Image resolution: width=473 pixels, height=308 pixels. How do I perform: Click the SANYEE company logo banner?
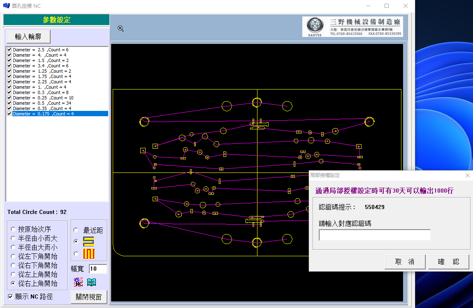pos(352,27)
